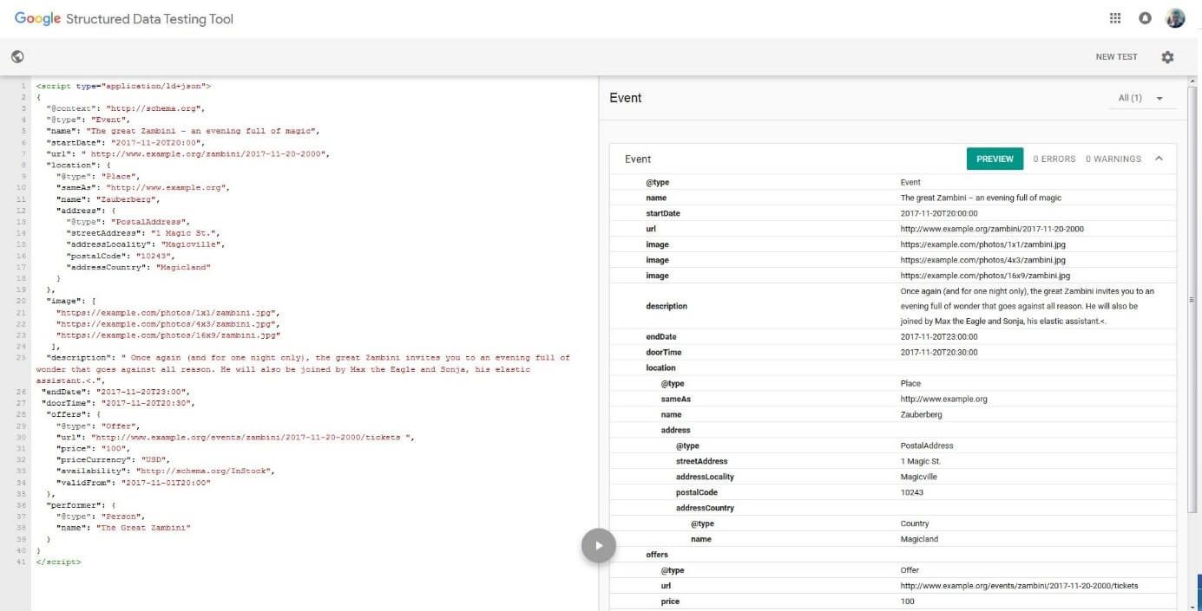This screenshot has width=1202, height=611.
Task: Click the location property row
Action: click(x=893, y=367)
